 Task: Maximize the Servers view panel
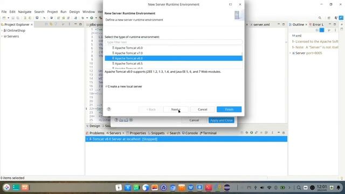pos(284,133)
